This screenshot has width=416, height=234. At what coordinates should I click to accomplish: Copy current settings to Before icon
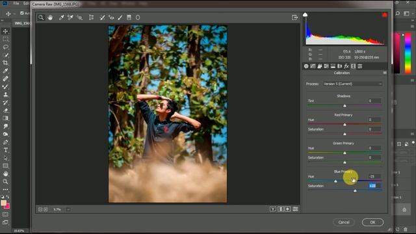pos(288,209)
